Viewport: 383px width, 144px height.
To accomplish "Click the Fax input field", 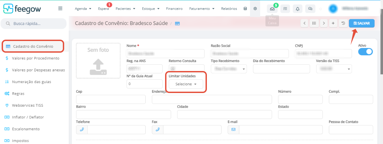I will (x=192, y=130).
